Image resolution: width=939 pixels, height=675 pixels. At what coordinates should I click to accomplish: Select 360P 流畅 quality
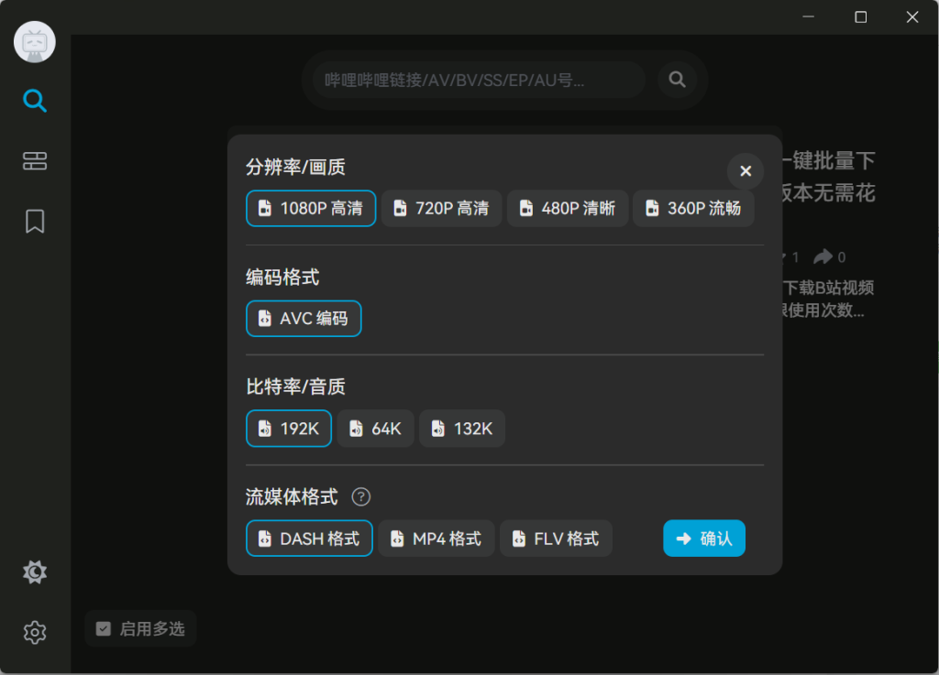693,208
